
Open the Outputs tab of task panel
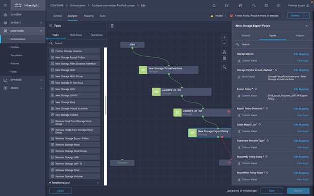pyautogui.click(x=300, y=35)
